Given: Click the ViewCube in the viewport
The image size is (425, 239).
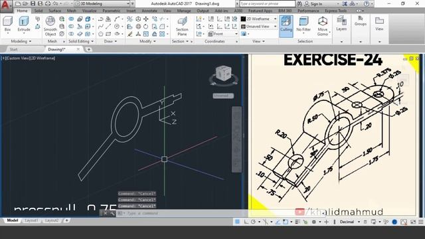Looking at the screenshot, I should [x=223, y=73].
